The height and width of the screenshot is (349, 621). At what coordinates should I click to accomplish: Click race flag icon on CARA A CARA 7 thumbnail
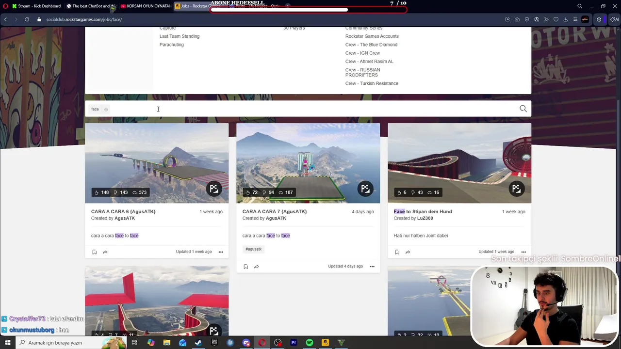tap(365, 189)
